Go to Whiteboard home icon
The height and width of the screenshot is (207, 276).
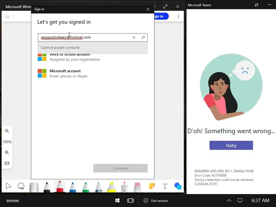point(7,16)
